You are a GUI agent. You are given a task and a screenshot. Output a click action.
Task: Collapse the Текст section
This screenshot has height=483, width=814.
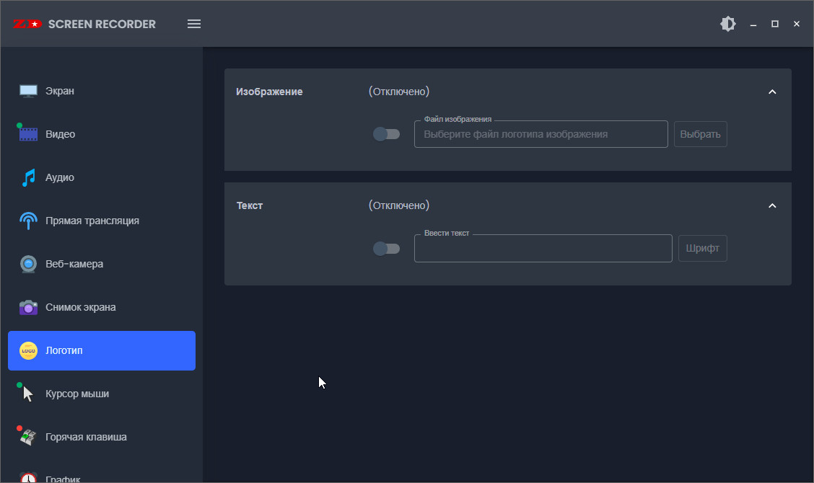(x=772, y=205)
